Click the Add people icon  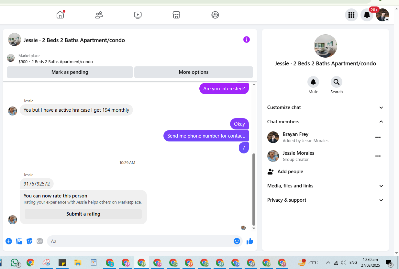(271, 172)
